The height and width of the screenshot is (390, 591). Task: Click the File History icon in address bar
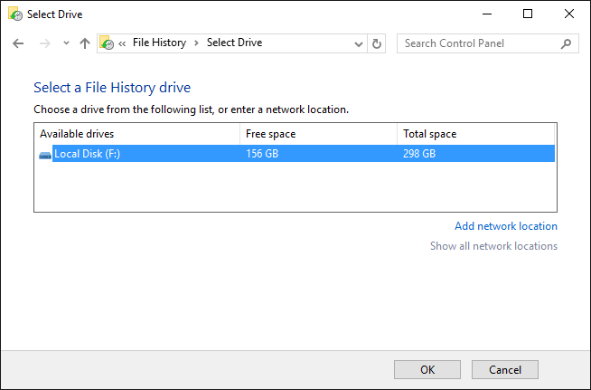[x=107, y=43]
